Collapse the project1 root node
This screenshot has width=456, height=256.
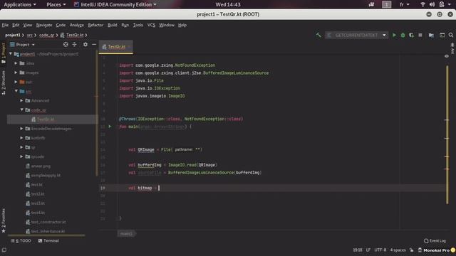tap(11, 54)
